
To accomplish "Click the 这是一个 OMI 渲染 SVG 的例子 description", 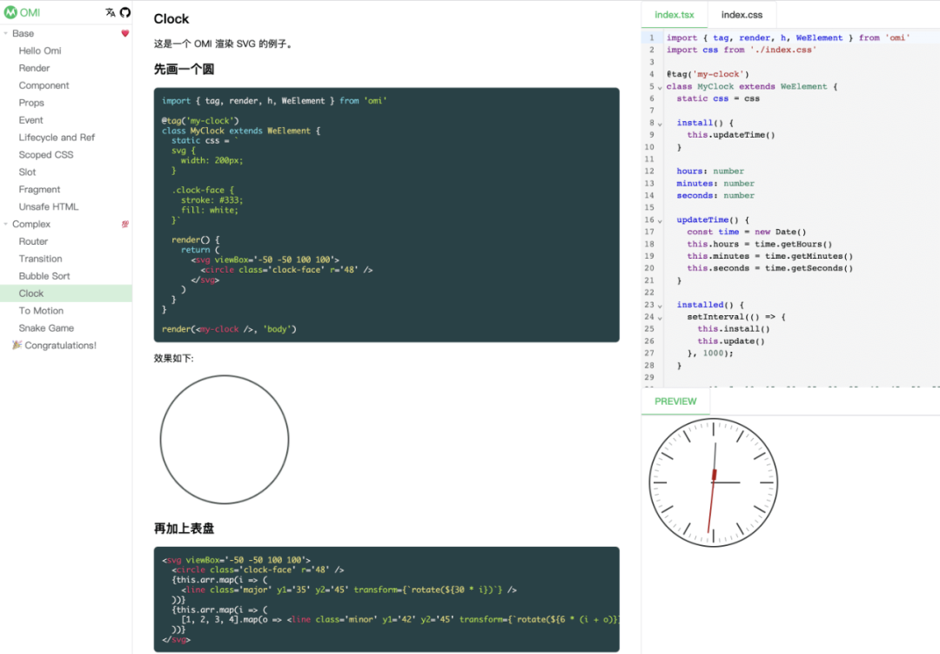I will [x=223, y=44].
